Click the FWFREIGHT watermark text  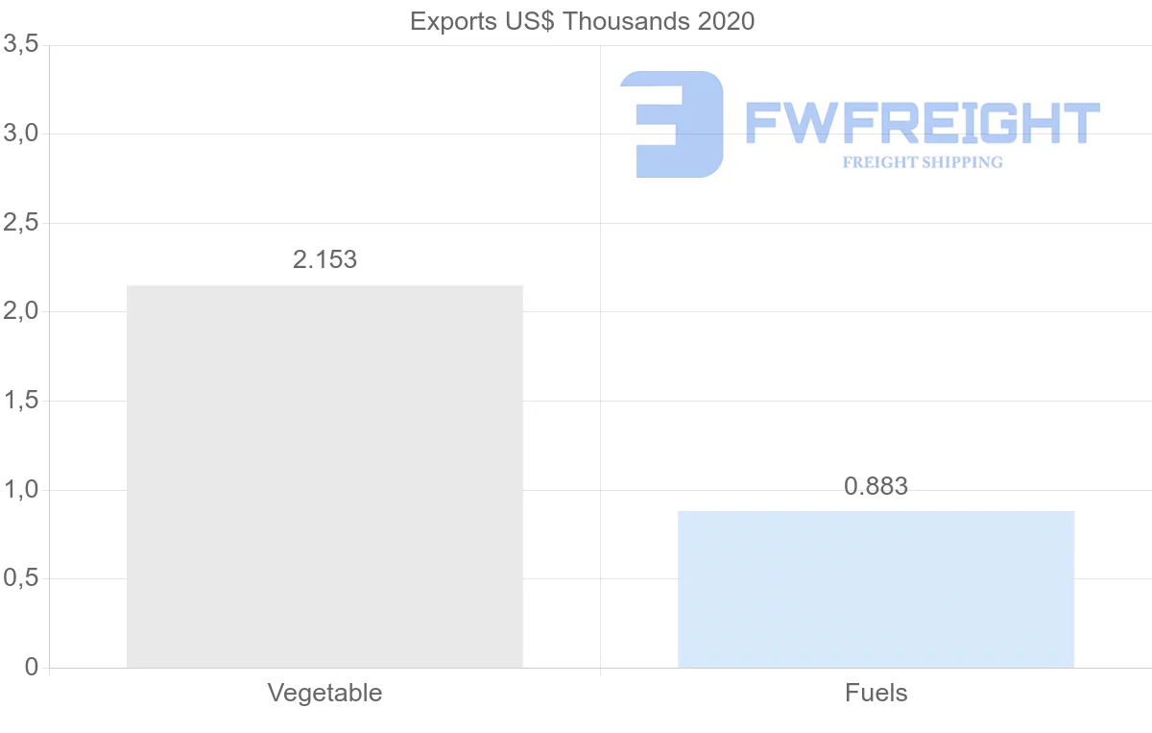tap(923, 124)
